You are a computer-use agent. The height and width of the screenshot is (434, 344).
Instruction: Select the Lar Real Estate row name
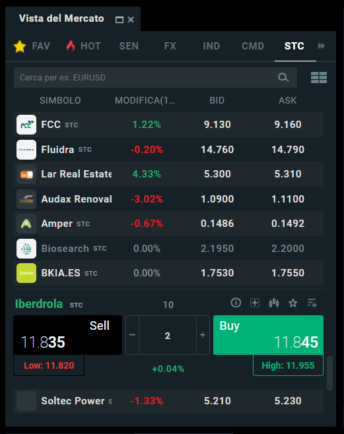pyautogui.click(x=77, y=174)
